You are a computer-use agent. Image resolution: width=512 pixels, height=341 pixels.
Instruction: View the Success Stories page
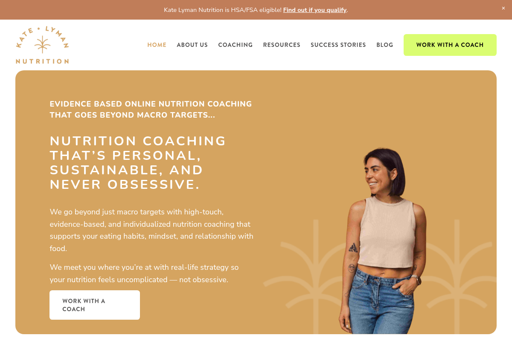point(338,45)
